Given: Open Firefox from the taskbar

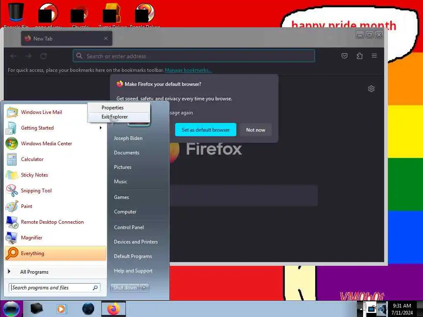Looking at the screenshot, I should 114,309.
